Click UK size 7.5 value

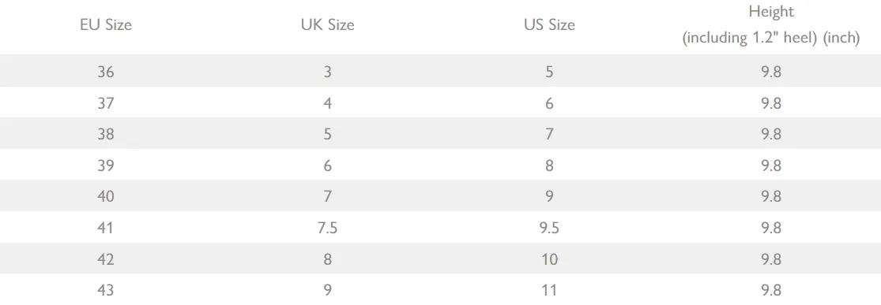point(328,229)
